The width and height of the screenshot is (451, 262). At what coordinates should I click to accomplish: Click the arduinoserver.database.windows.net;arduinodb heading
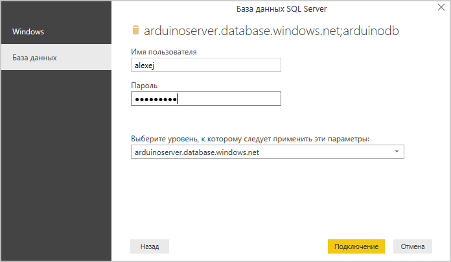tap(272, 31)
